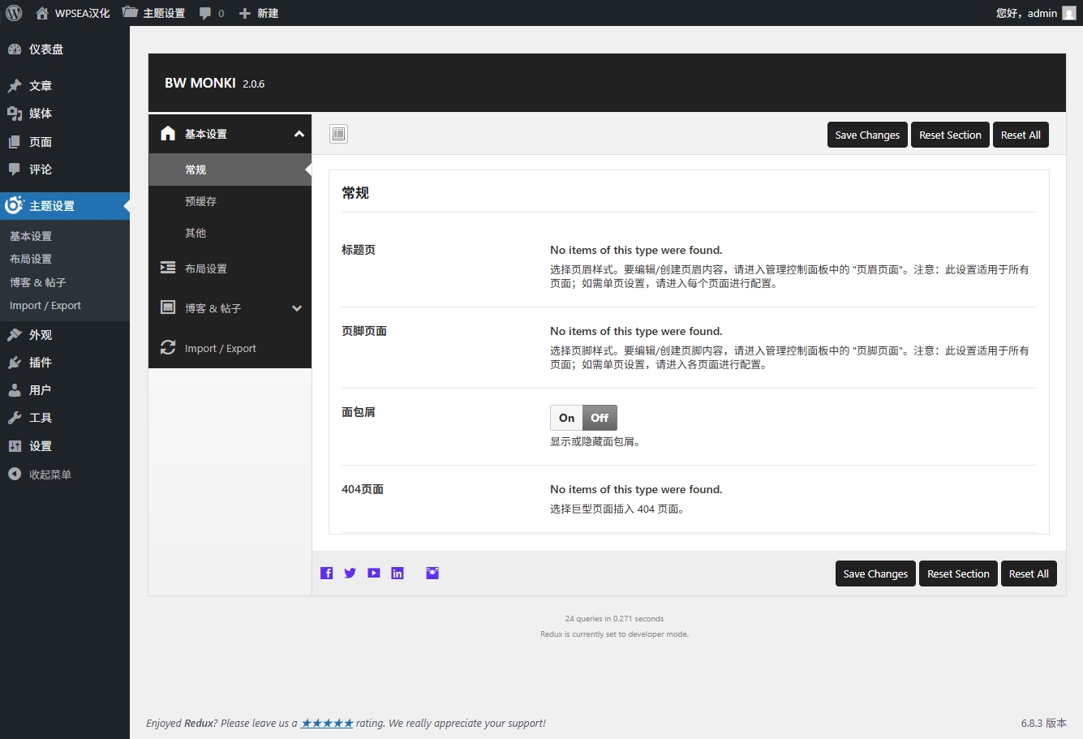Image resolution: width=1083 pixels, height=739 pixels.
Task: Click the expand all sections icon
Action: pyautogui.click(x=339, y=135)
